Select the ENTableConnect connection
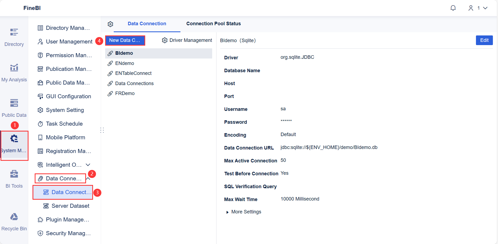 click(x=133, y=73)
